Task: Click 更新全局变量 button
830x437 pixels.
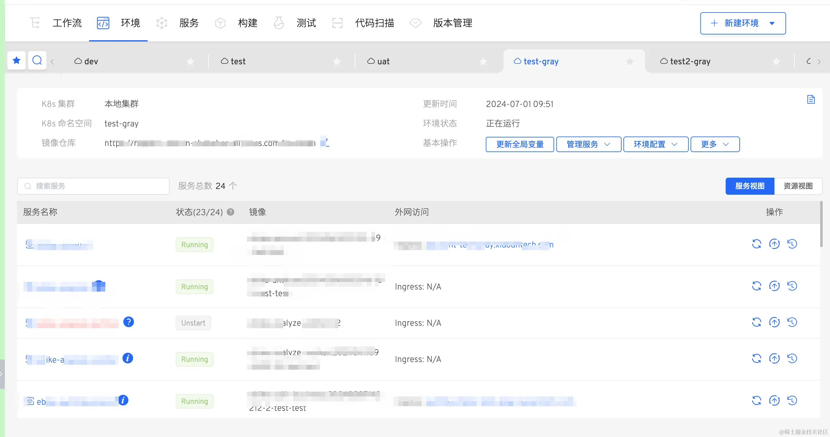Action: click(x=519, y=144)
